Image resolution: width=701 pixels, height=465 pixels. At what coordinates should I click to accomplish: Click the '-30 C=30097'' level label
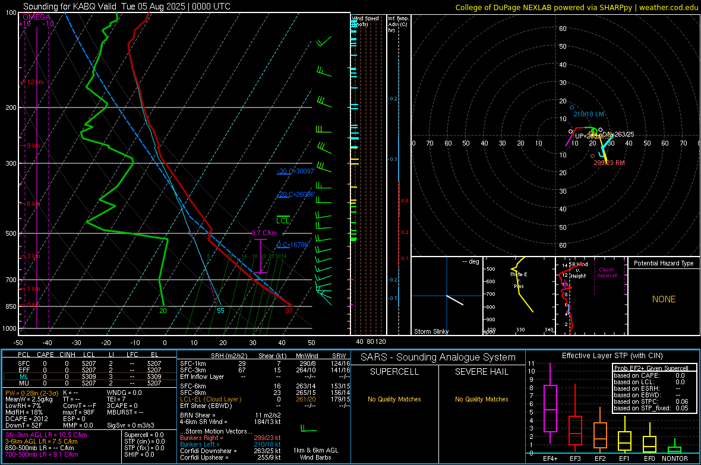pos(296,171)
